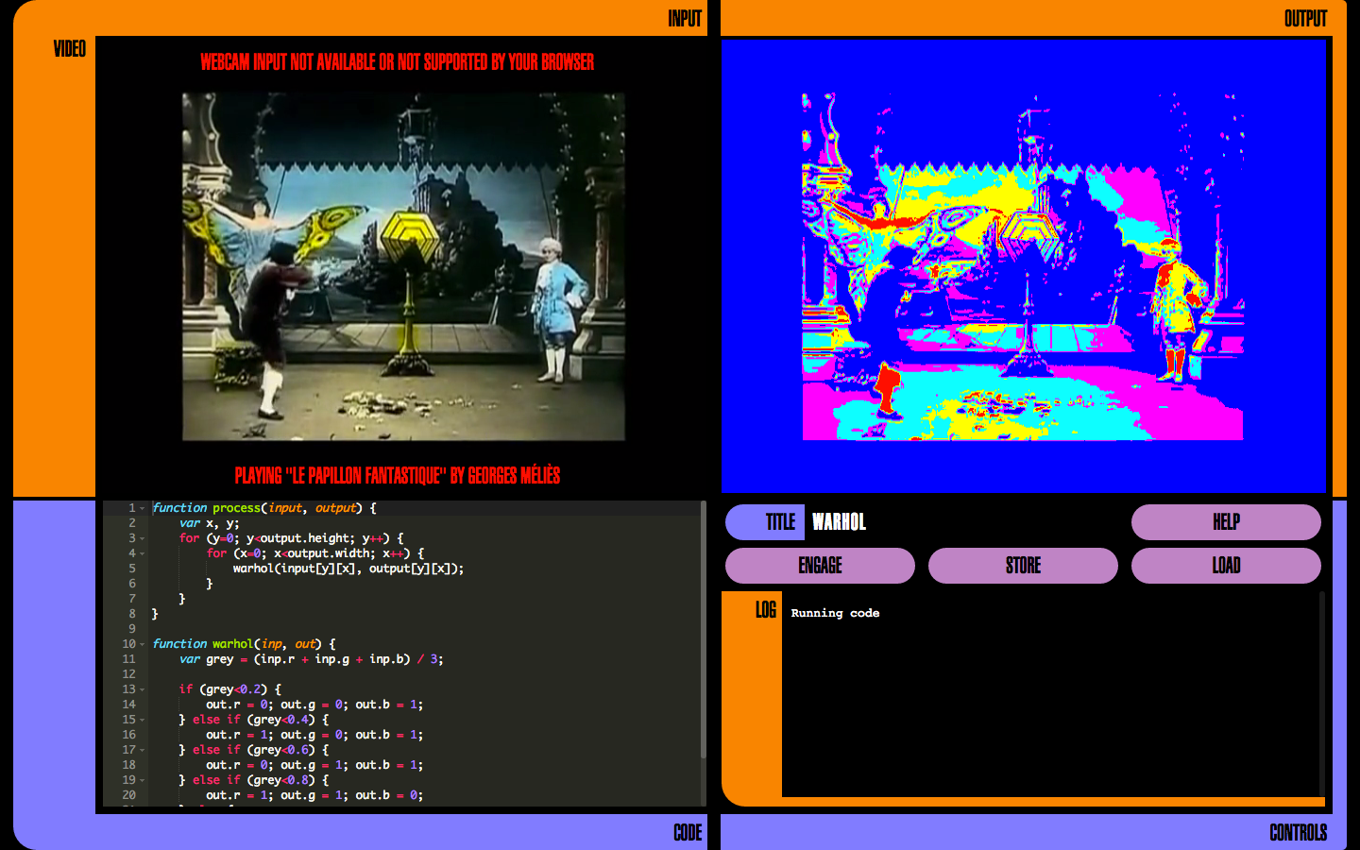The image size is (1360, 850).
Task: Store the WARHOL sketch
Action: 1024,566
